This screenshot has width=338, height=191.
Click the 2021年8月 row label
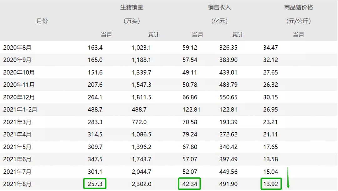17,184
